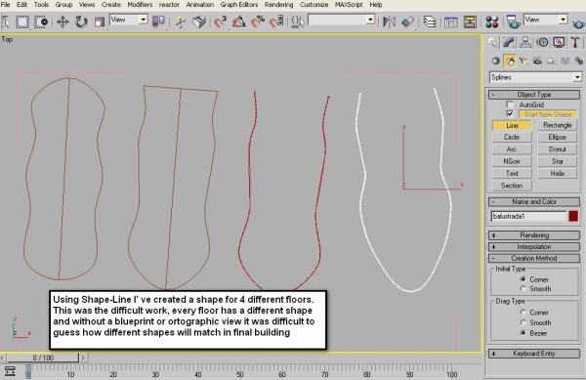The width and height of the screenshot is (586, 380).
Task: Click the time slider next-frame arrow
Action: tap(83, 358)
